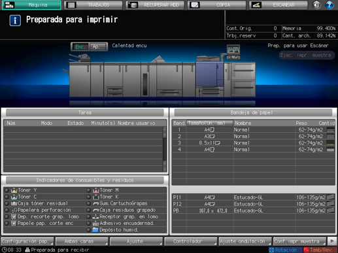Open the Configuración pap. menu button
Screen dimensions: 338x253
pos(27,241)
